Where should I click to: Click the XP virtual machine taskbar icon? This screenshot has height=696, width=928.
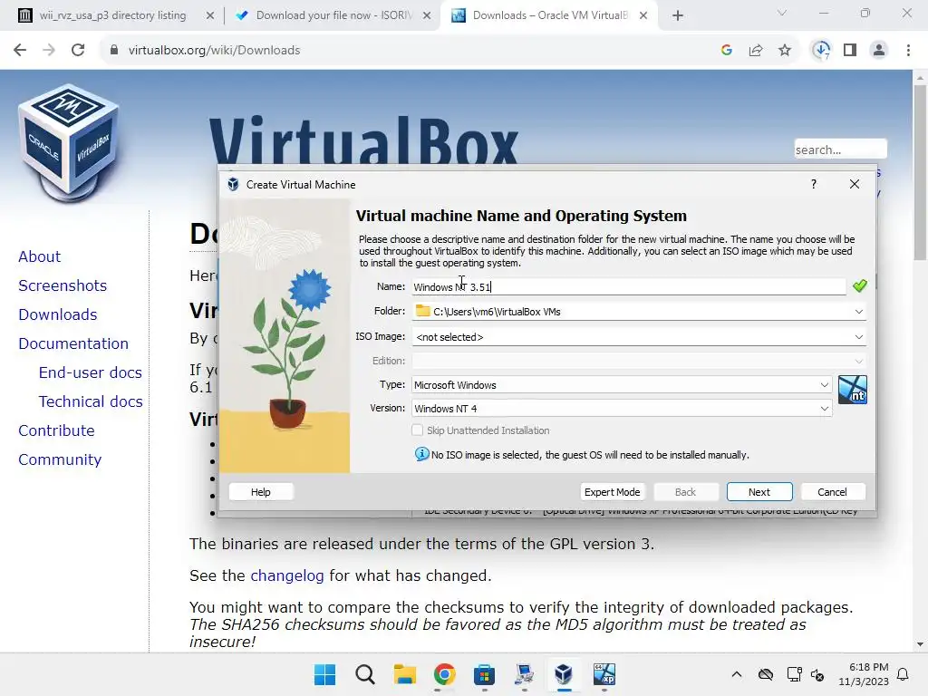tap(604, 674)
